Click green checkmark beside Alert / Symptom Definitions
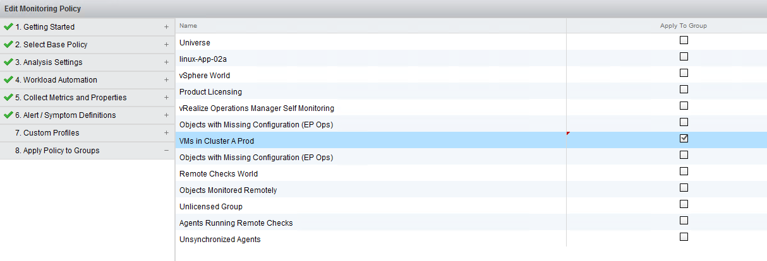This screenshot has height=261, width=767. 8,115
